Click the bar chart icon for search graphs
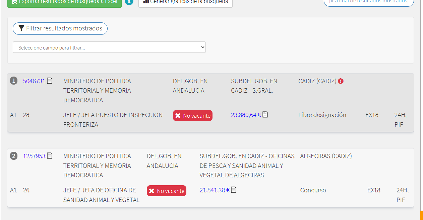 click(146, 2)
